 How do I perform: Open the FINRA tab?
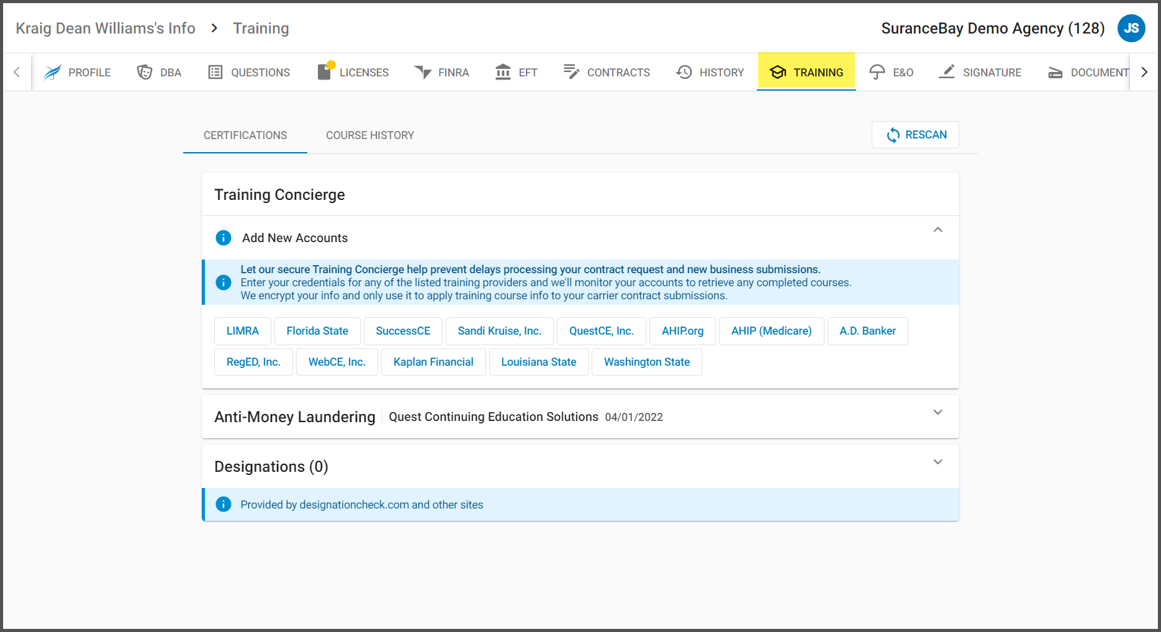tap(441, 72)
